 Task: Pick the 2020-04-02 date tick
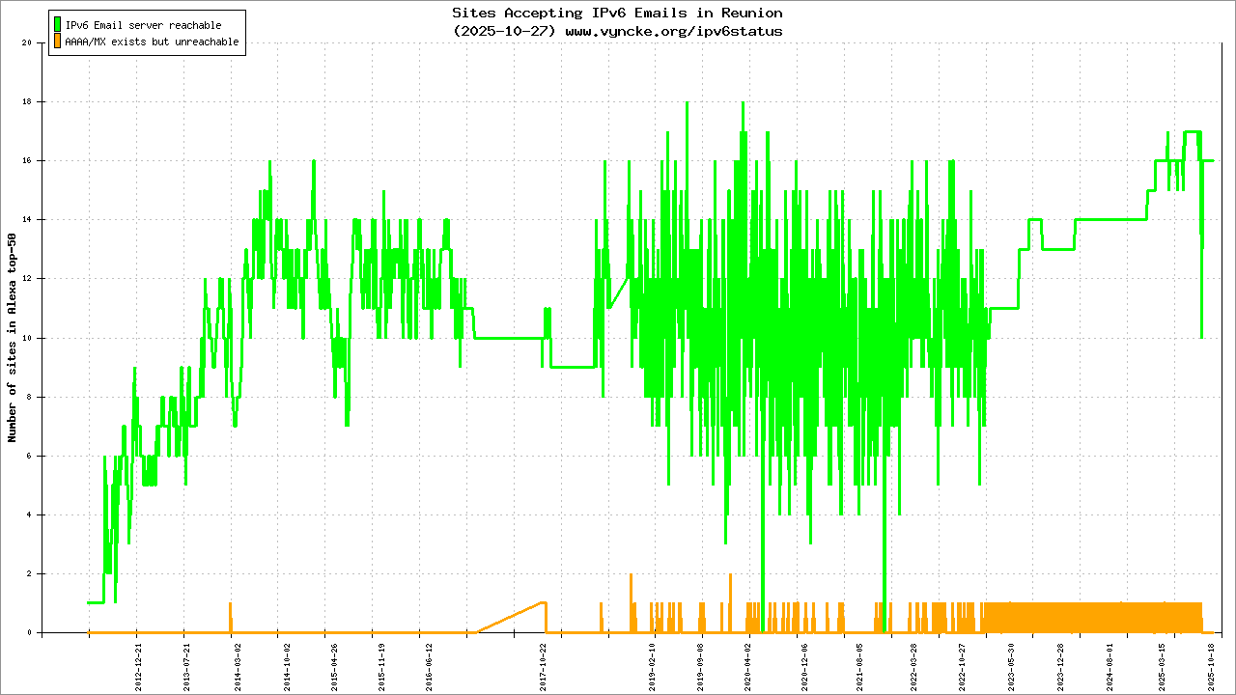point(747,665)
